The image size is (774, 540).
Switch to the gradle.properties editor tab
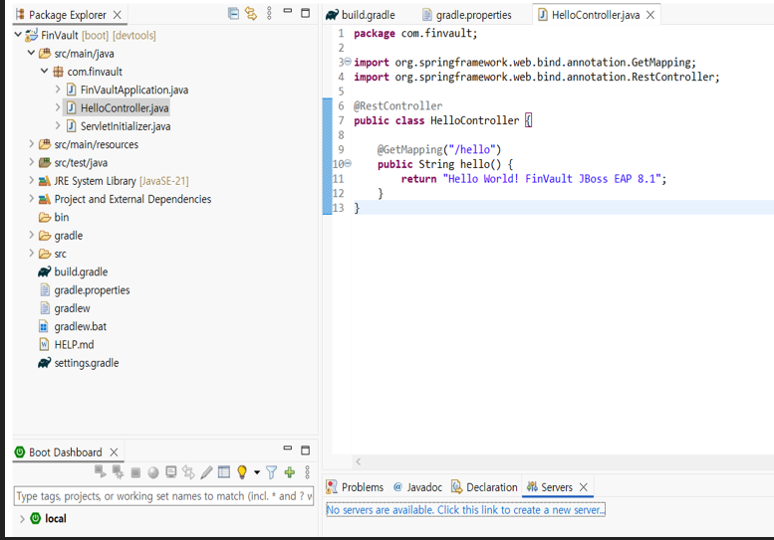point(467,15)
